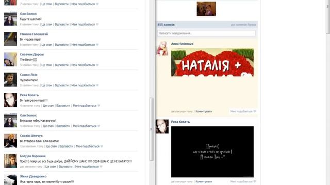Reply to Сашко Лісік's 'Чудова пара!' comment
Screen dimensions: 330x185
(62, 85)
